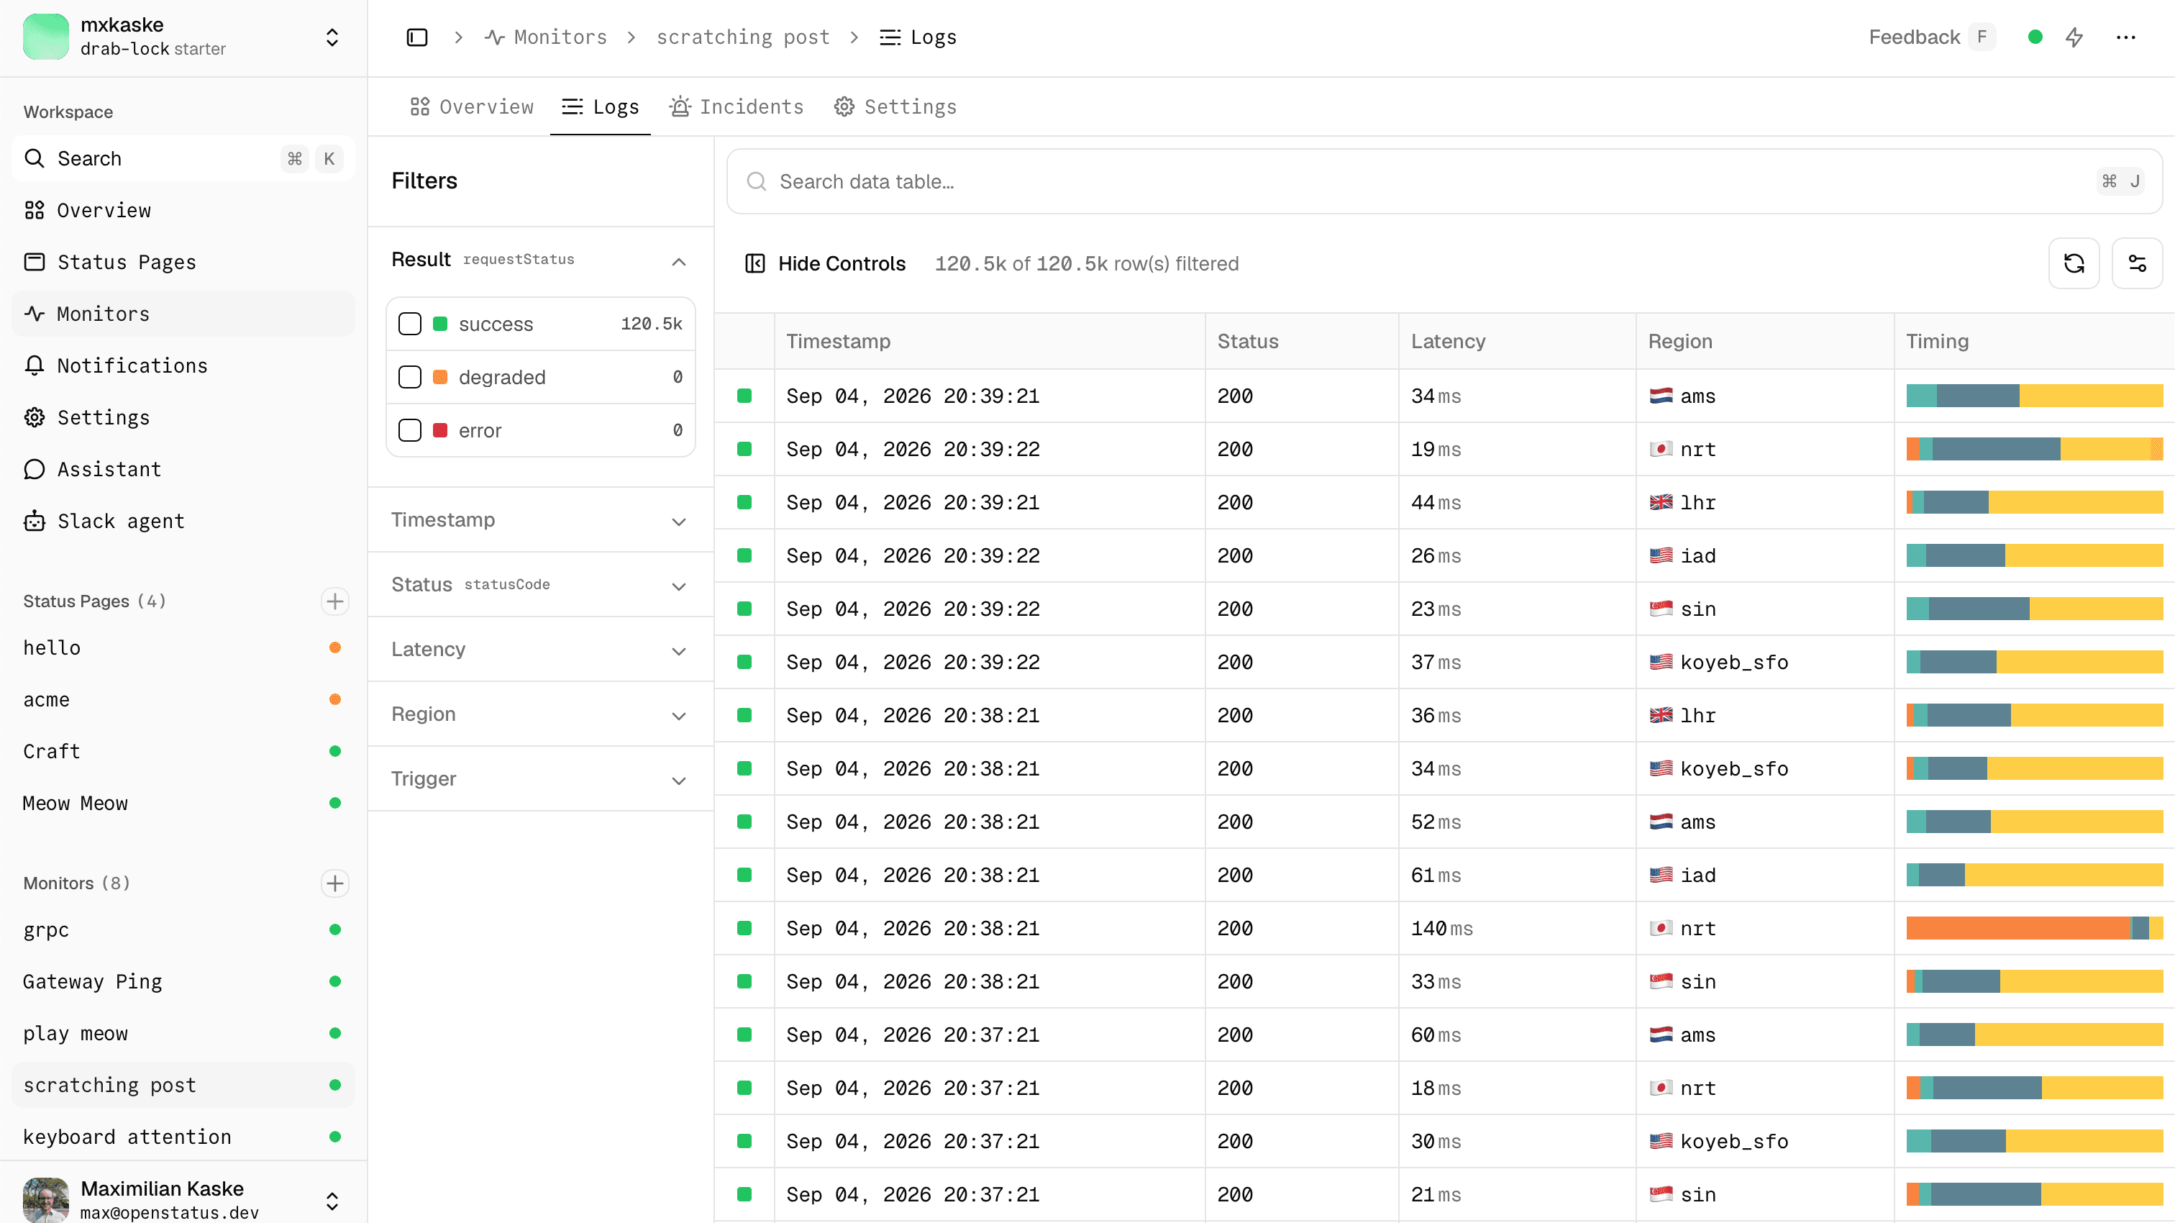The width and height of the screenshot is (2175, 1223).
Task: Click the mxkaske workspace avatar
Action: coord(45,37)
